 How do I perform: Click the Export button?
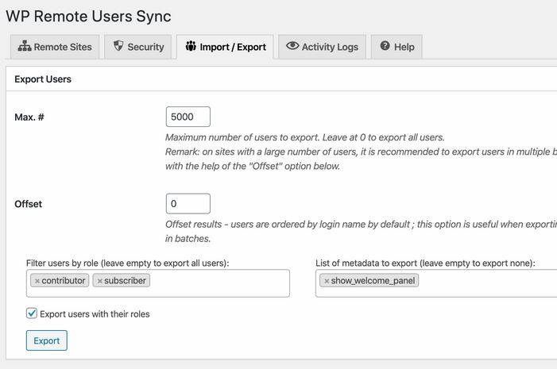tap(47, 340)
